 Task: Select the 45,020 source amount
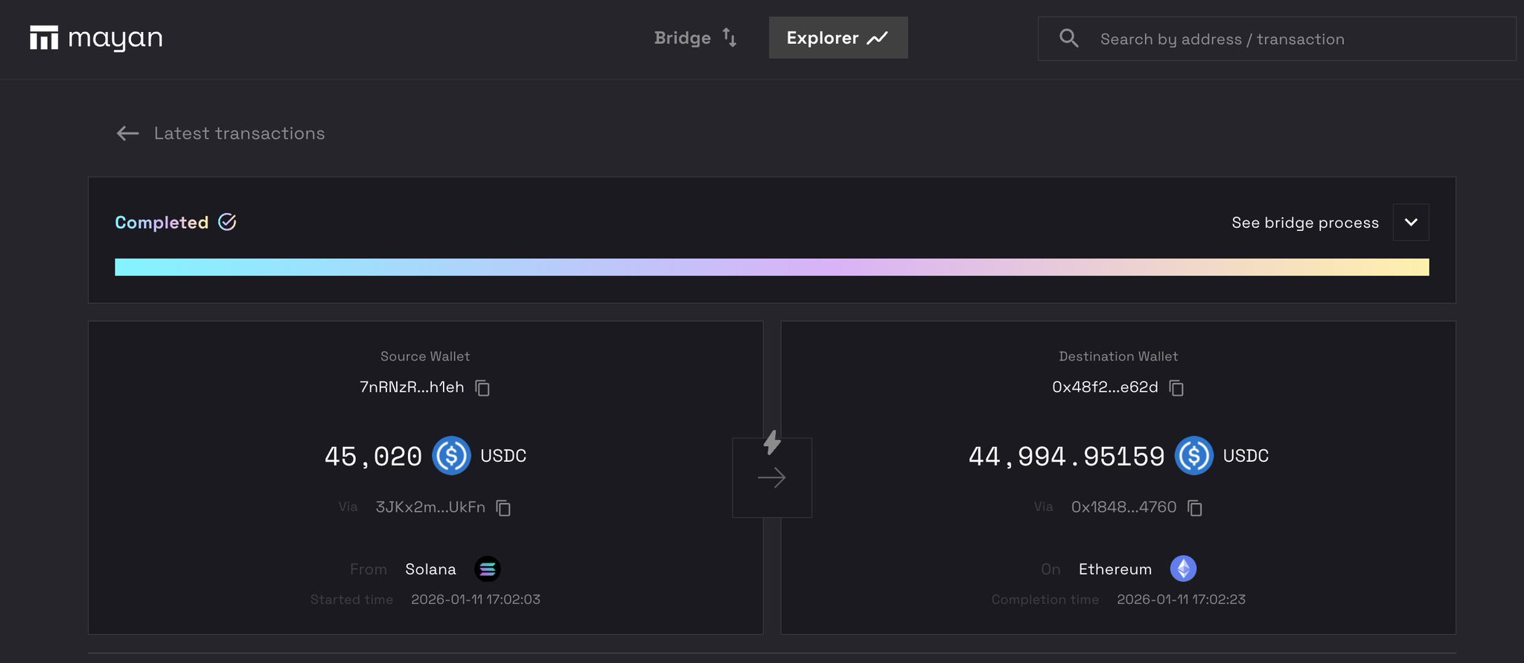click(373, 456)
